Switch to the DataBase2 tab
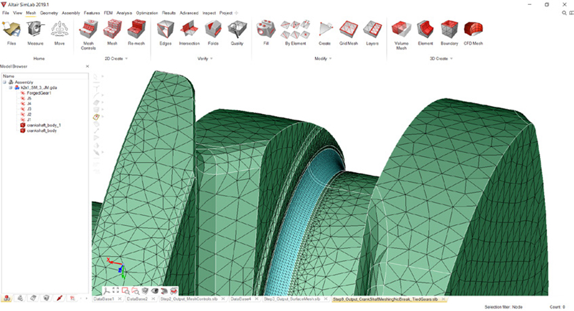This screenshot has width=574, height=311. pyautogui.click(x=137, y=299)
